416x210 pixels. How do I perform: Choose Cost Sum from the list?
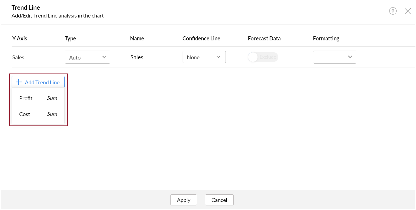click(x=38, y=114)
